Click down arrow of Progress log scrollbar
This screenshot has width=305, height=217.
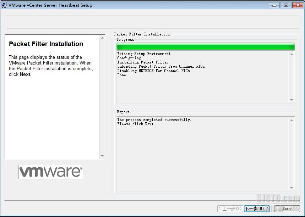(x=292, y=100)
